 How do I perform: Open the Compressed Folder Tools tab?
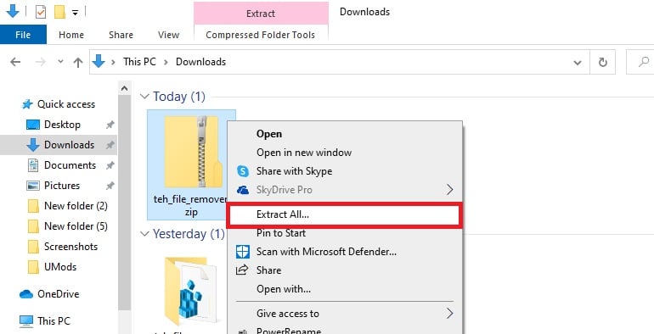(x=260, y=35)
